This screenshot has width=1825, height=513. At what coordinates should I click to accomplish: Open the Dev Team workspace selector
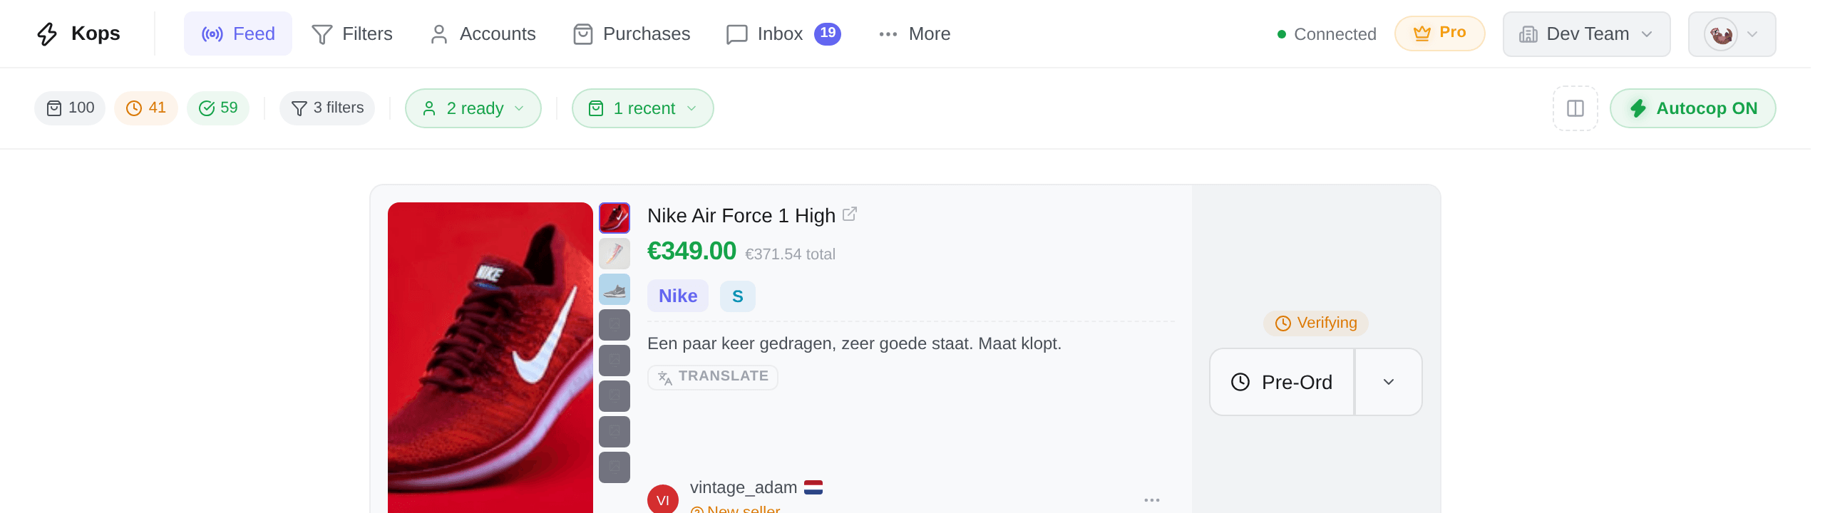[1586, 33]
